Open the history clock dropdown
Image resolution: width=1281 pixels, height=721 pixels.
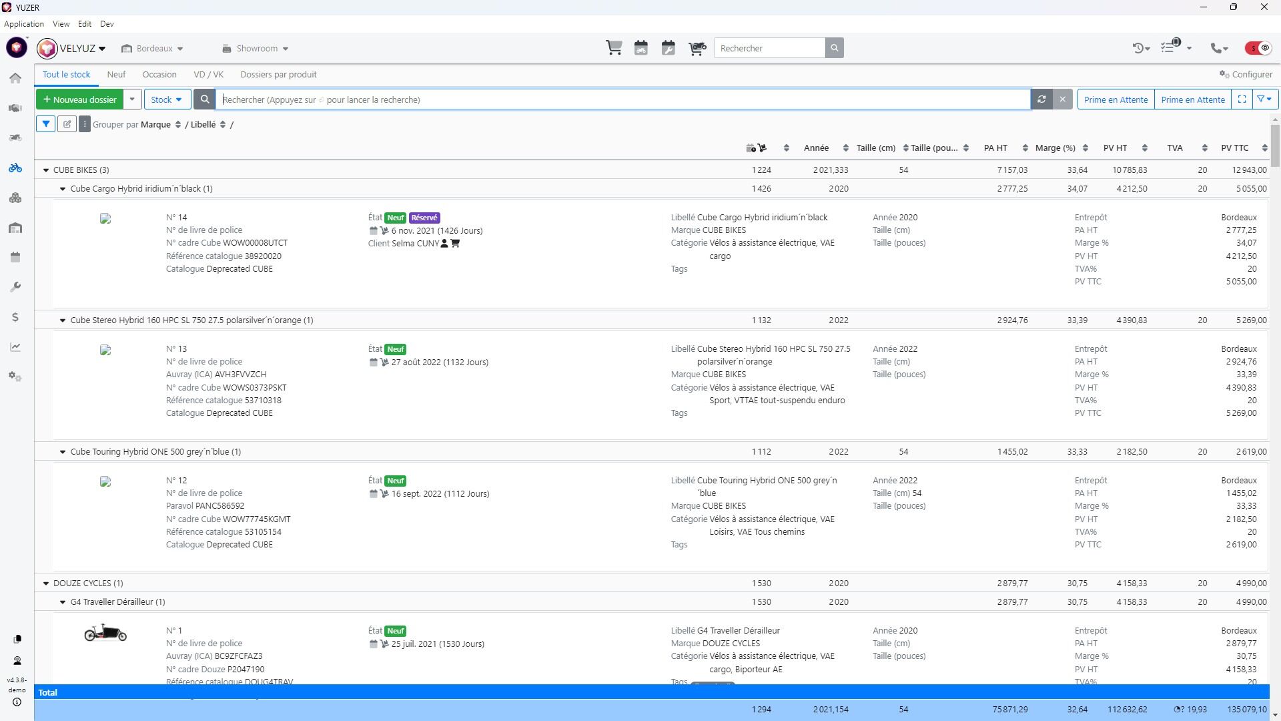1141,48
